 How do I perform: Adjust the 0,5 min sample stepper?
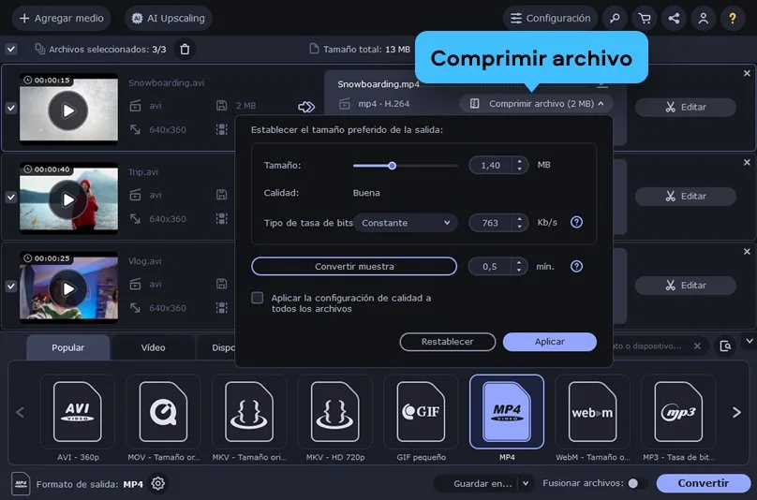pos(519,267)
